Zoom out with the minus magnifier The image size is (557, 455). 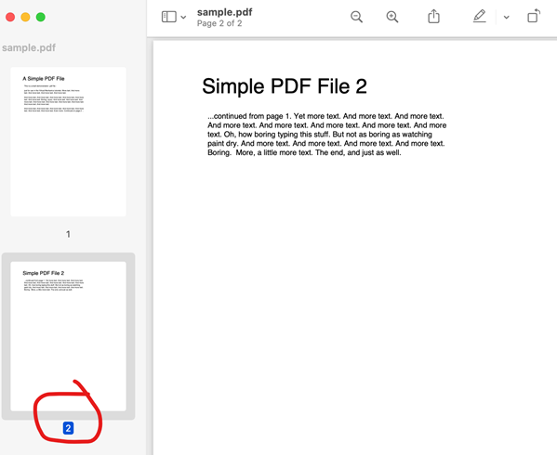click(x=356, y=17)
